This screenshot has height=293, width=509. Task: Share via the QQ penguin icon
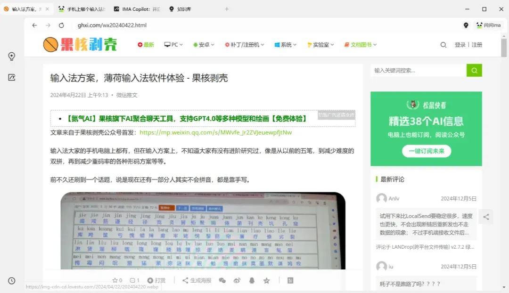click(252, 280)
